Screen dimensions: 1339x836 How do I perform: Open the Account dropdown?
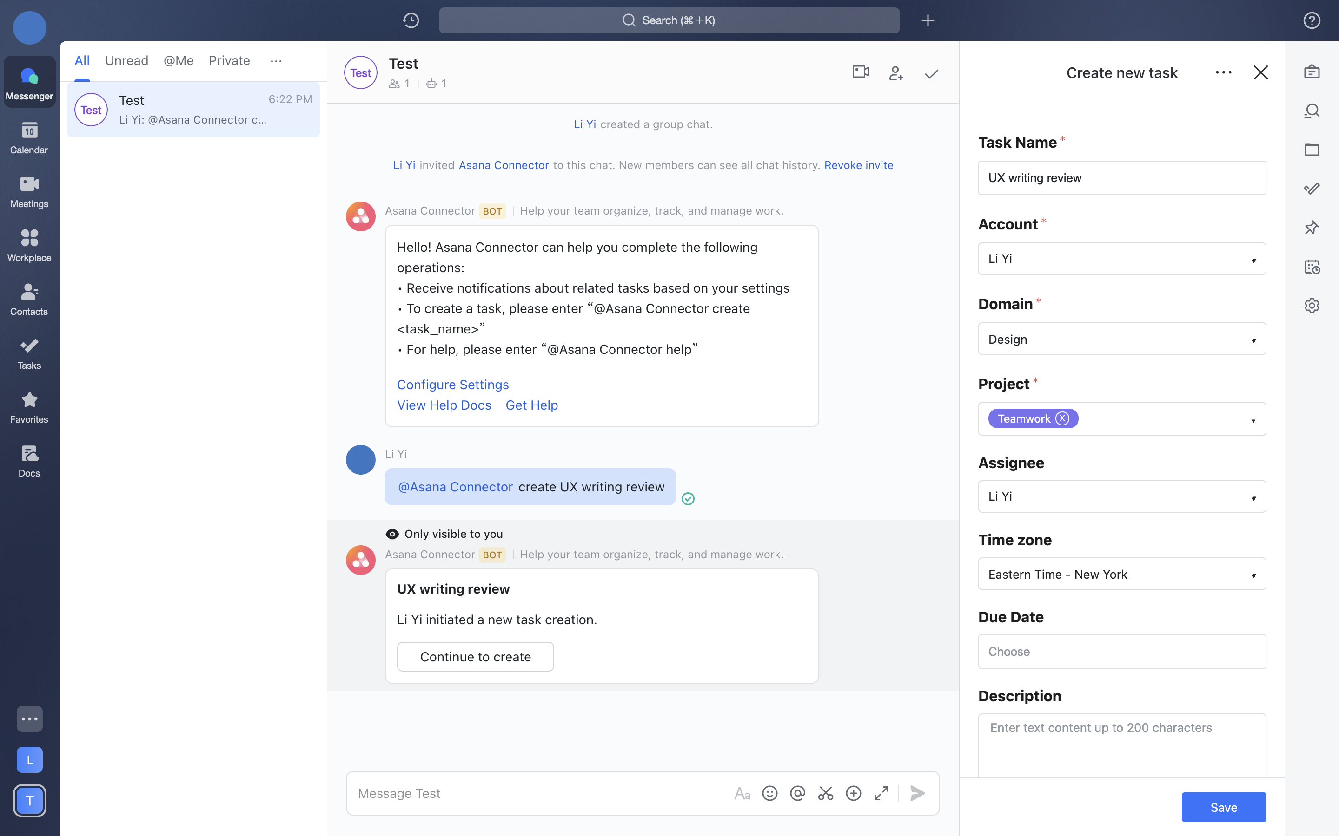tap(1121, 259)
